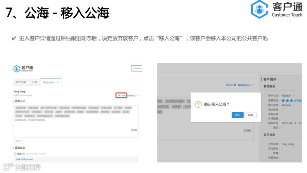This screenshot has height=173, width=307.
Task: Close the feng can.. tab with X
Action: pyautogui.click(x=58, y=82)
